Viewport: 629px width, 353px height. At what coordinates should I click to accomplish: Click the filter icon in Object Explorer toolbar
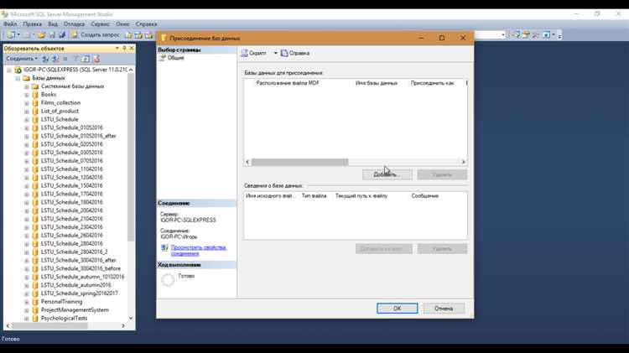[x=75, y=59]
